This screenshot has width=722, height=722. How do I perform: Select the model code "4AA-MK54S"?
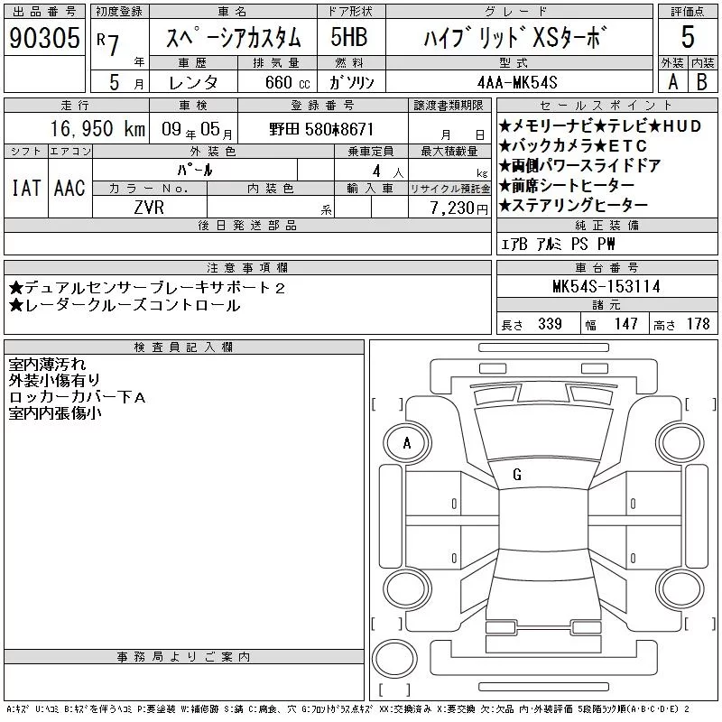pyautogui.click(x=517, y=83)
